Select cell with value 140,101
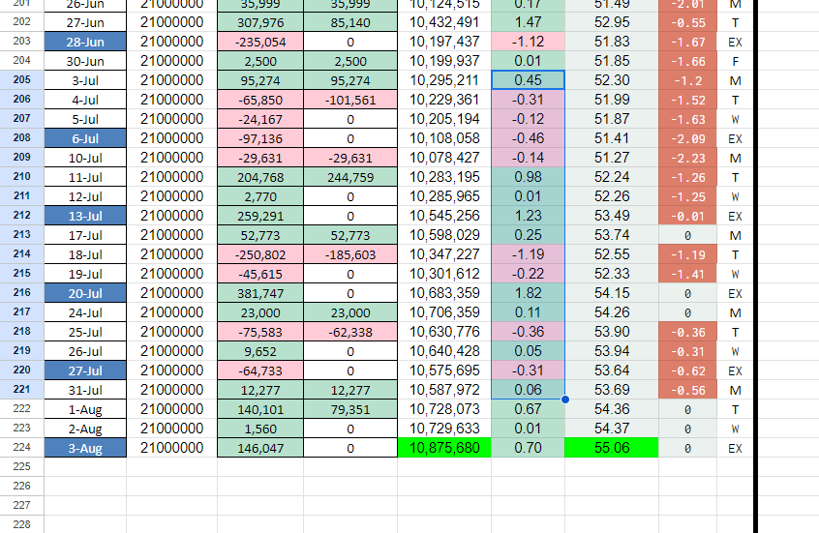Image resolution: width=819 pixels, height=533 pixels. coord(260,409)
